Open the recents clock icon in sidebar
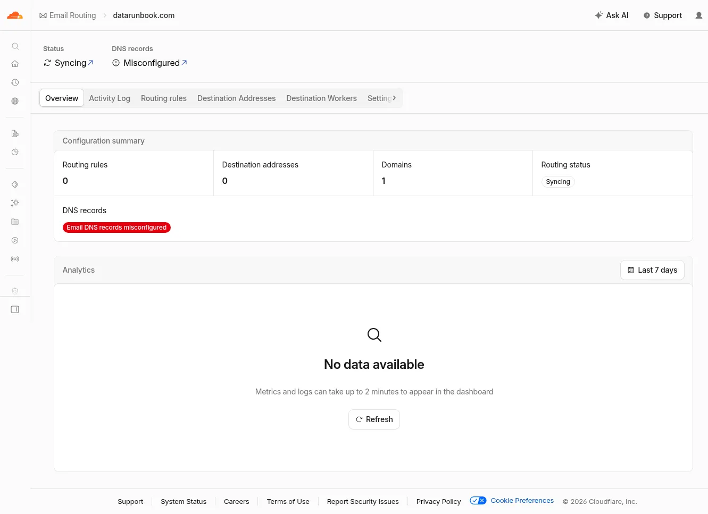Image resolution: width=708 pixels, height=514 pixels. 15,82
